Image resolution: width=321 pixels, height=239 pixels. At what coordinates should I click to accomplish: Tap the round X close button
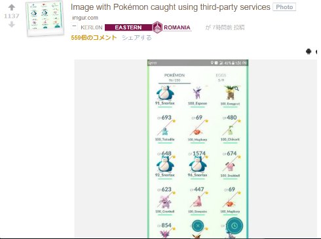[x=198, y=226]
